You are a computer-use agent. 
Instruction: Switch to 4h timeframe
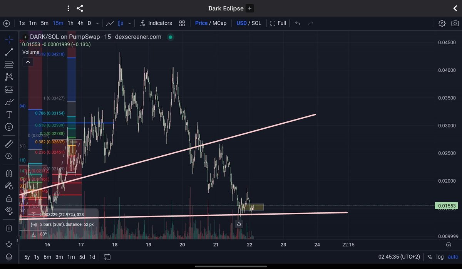click(x=80, y=23)
